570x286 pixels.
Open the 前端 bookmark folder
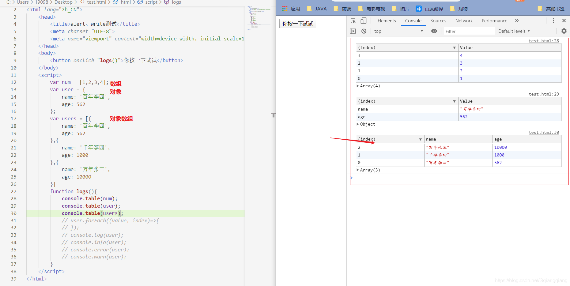pyautogui.click(x=342, y=9)
